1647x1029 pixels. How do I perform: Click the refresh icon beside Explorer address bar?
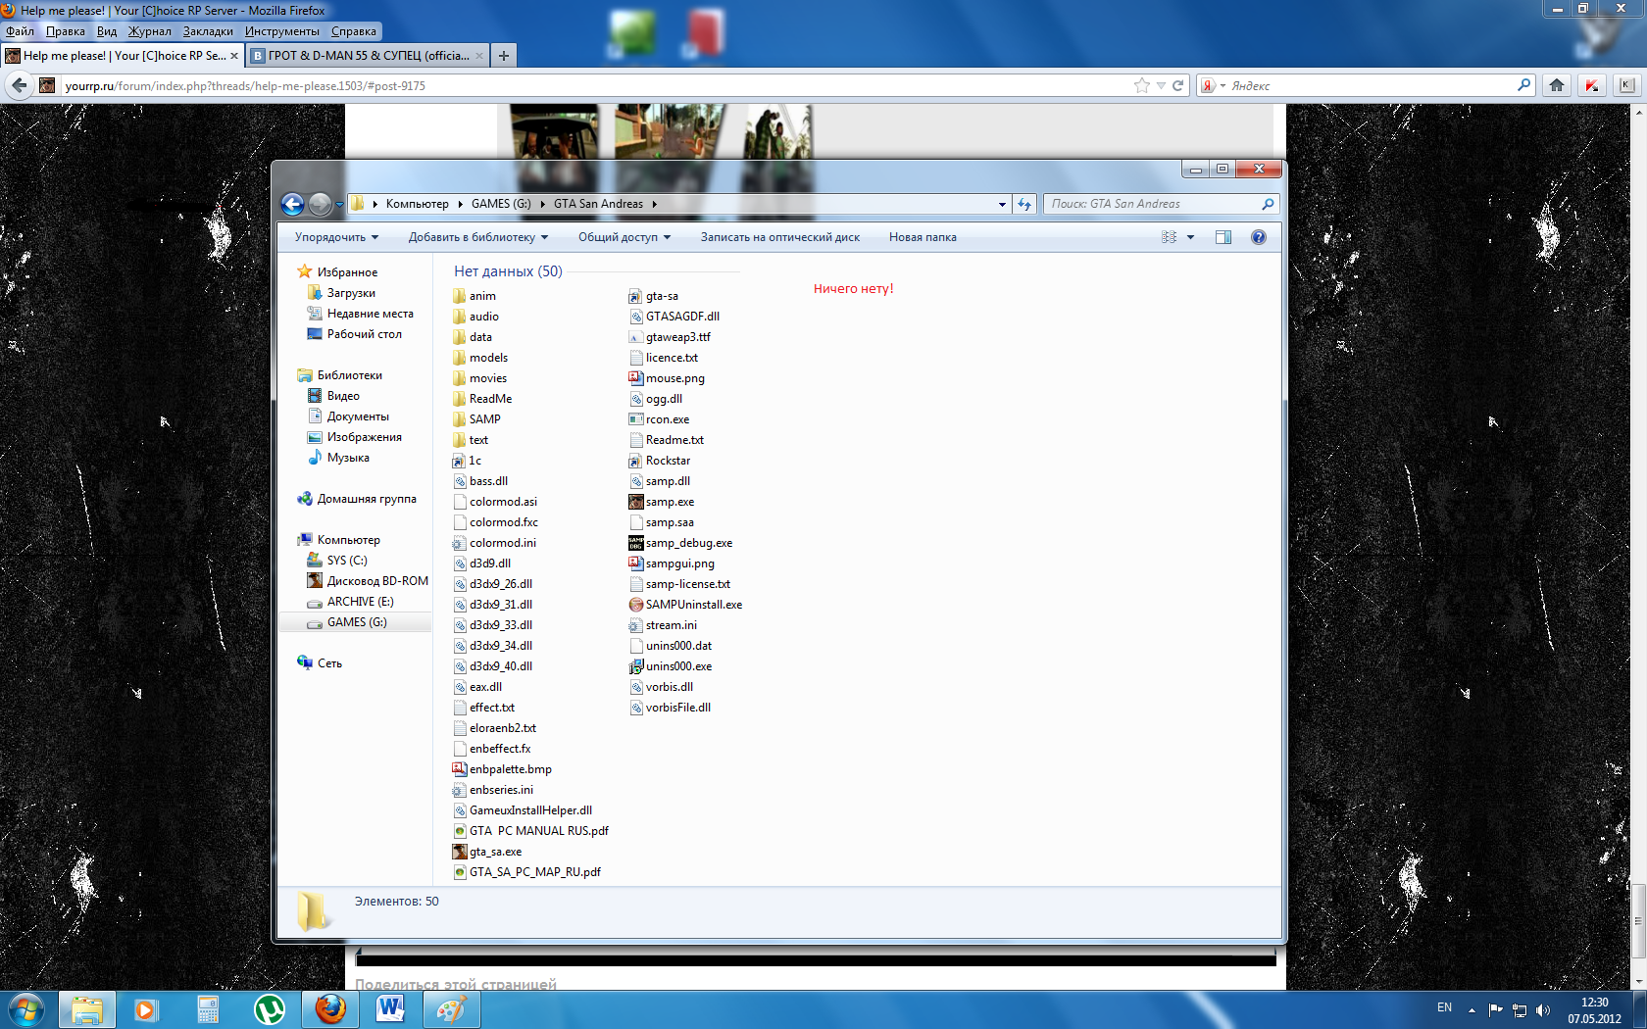[x=1024, y=204]
